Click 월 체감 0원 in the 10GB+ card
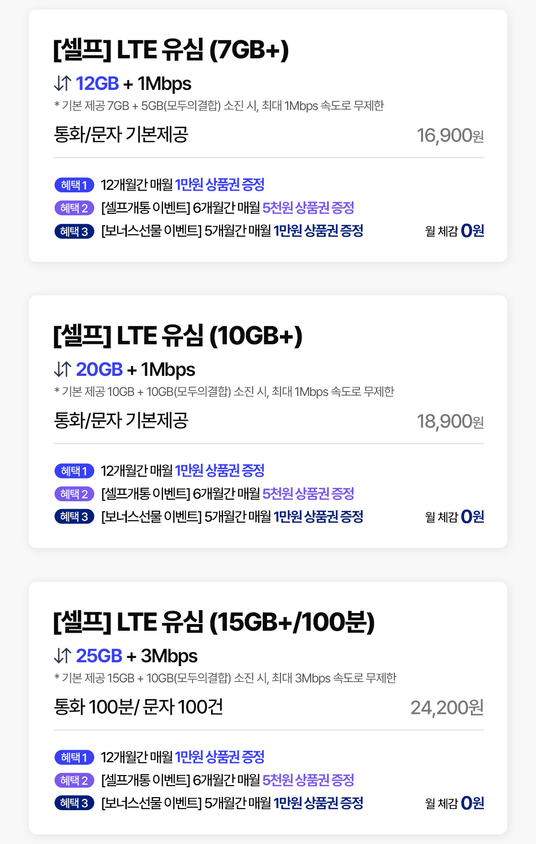The width and height of the screenshot is (536, 844). pyautogui.click(x=454, y=517)
